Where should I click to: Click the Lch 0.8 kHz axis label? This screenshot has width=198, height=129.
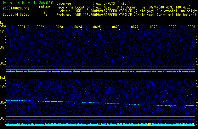2,63
